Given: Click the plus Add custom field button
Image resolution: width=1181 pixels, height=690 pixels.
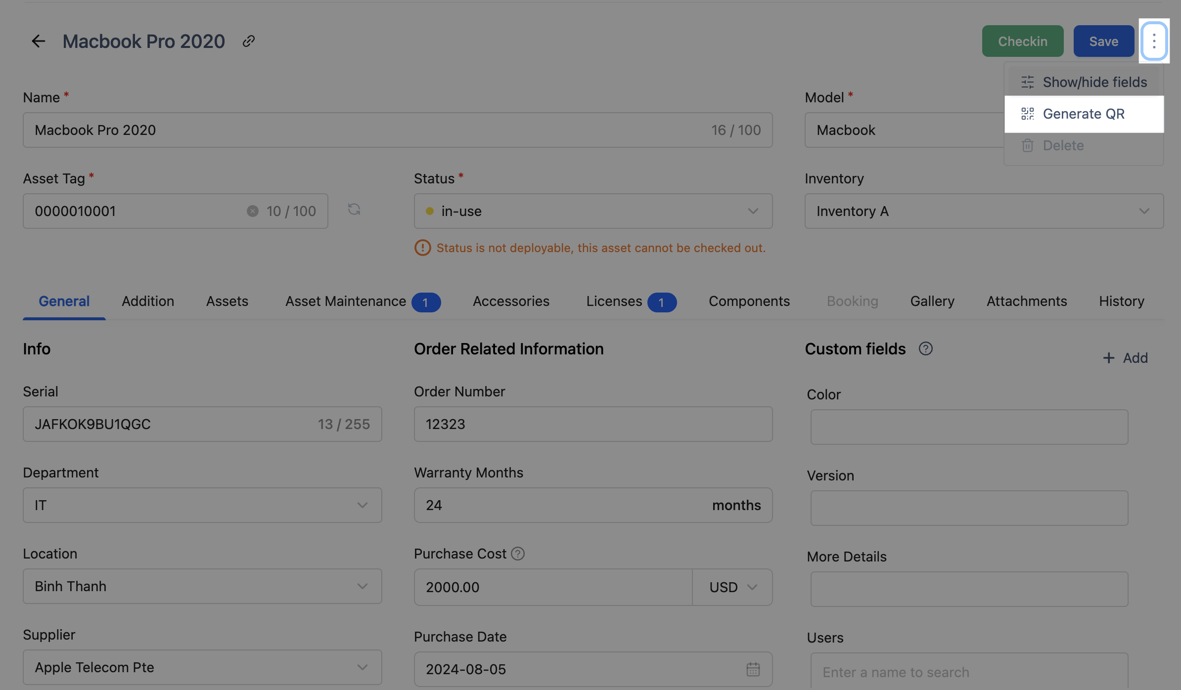Looking at the screenshot, I should [x=1125, y=358].
